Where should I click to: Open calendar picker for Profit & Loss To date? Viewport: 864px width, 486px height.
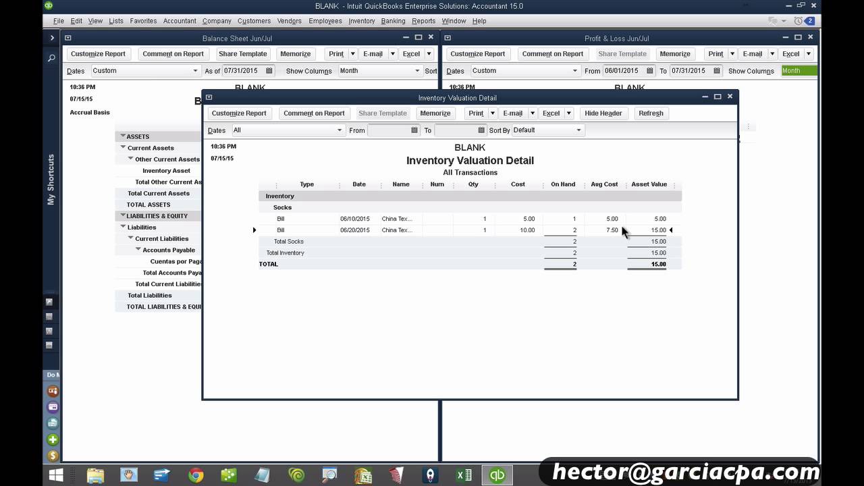pos(716,71)
